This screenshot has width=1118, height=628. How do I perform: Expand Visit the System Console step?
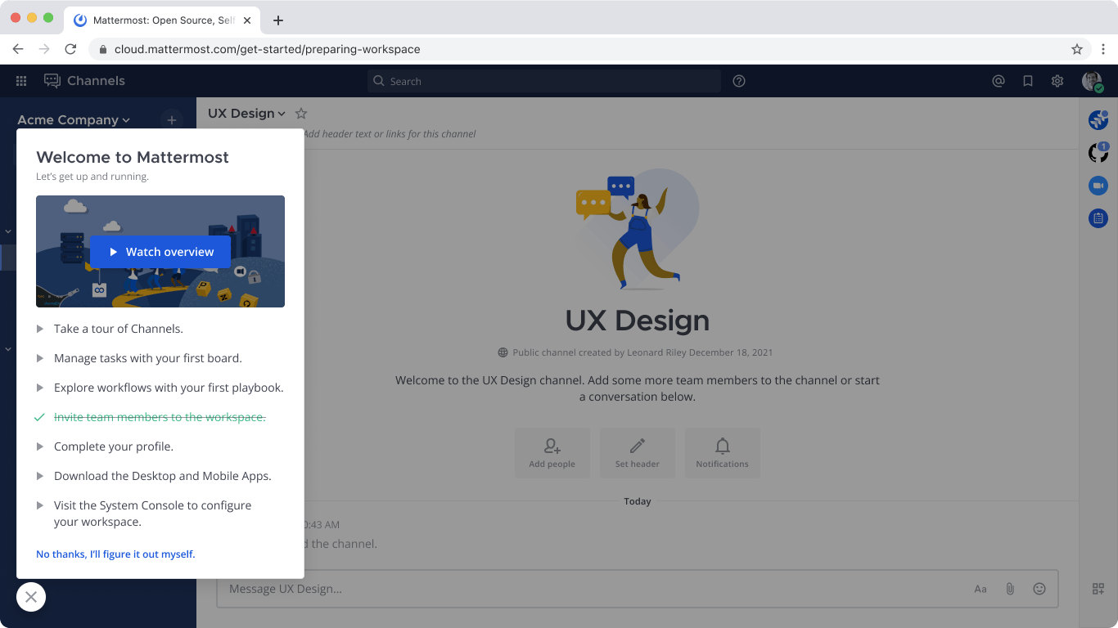pos(144,514)
